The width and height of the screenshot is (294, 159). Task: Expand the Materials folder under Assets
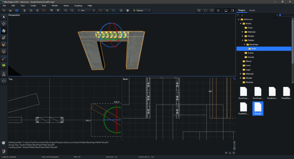243,32
